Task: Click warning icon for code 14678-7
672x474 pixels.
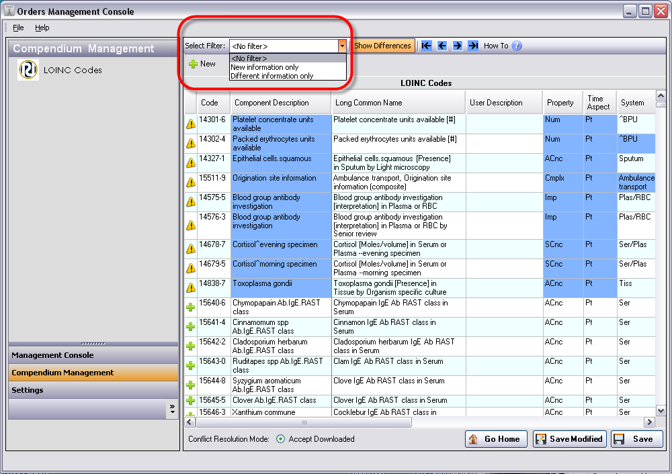Action: coord(191,249)
